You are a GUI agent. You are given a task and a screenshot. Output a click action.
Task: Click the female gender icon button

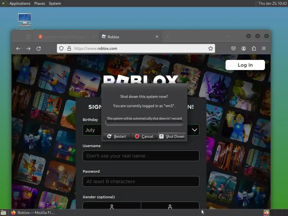[x=112, y=205]
